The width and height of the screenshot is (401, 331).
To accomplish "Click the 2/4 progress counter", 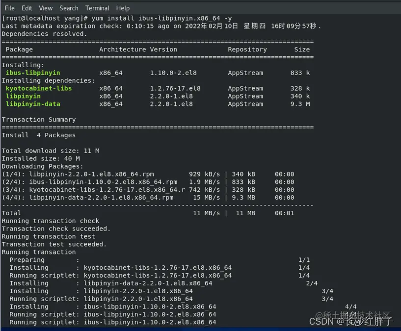I will 312,283.
